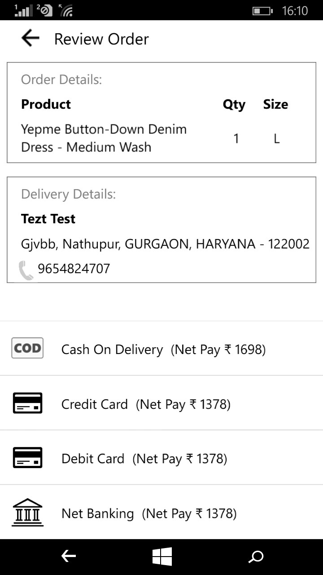Tap the COD payment icon

tap(27, 348)
